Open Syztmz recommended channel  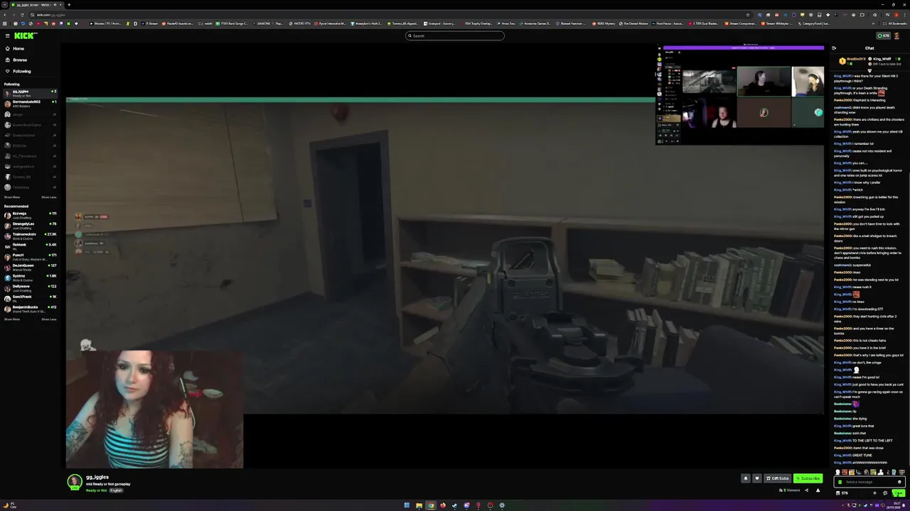click(30, 277)
